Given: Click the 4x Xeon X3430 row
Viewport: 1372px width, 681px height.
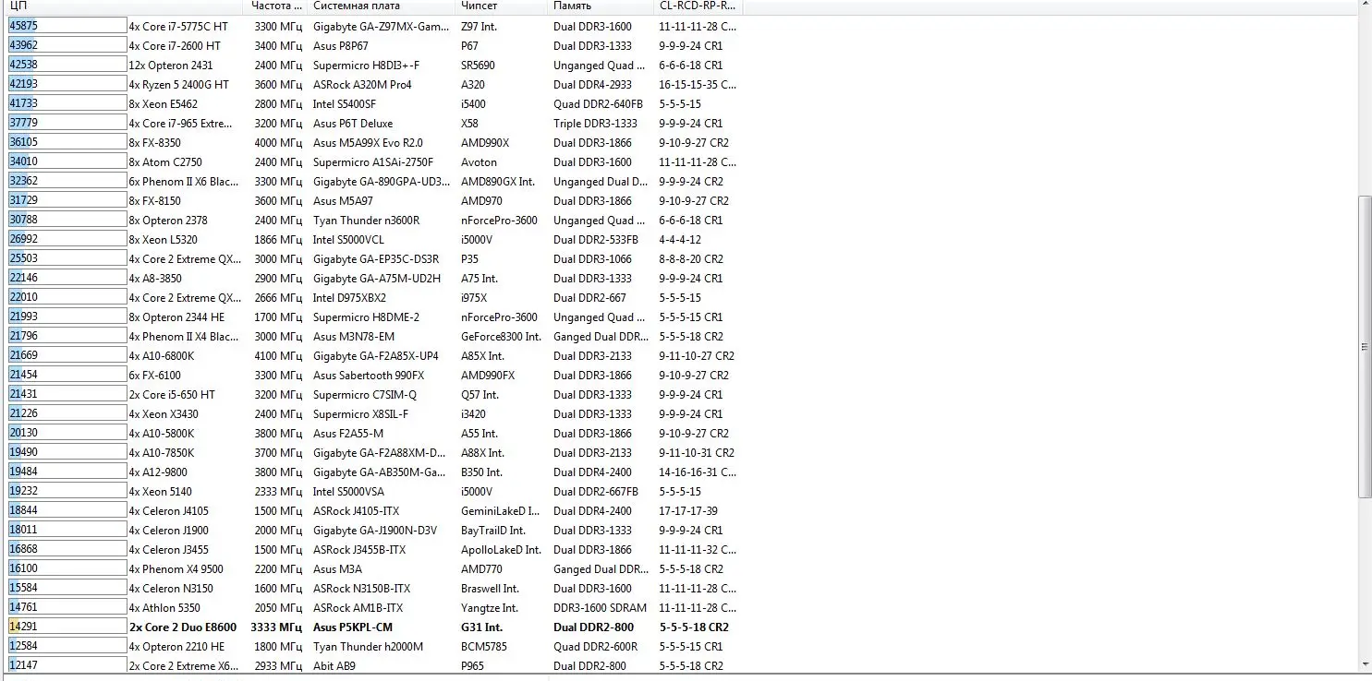Looking at the screenshot, I should click(x=372, y=414).
